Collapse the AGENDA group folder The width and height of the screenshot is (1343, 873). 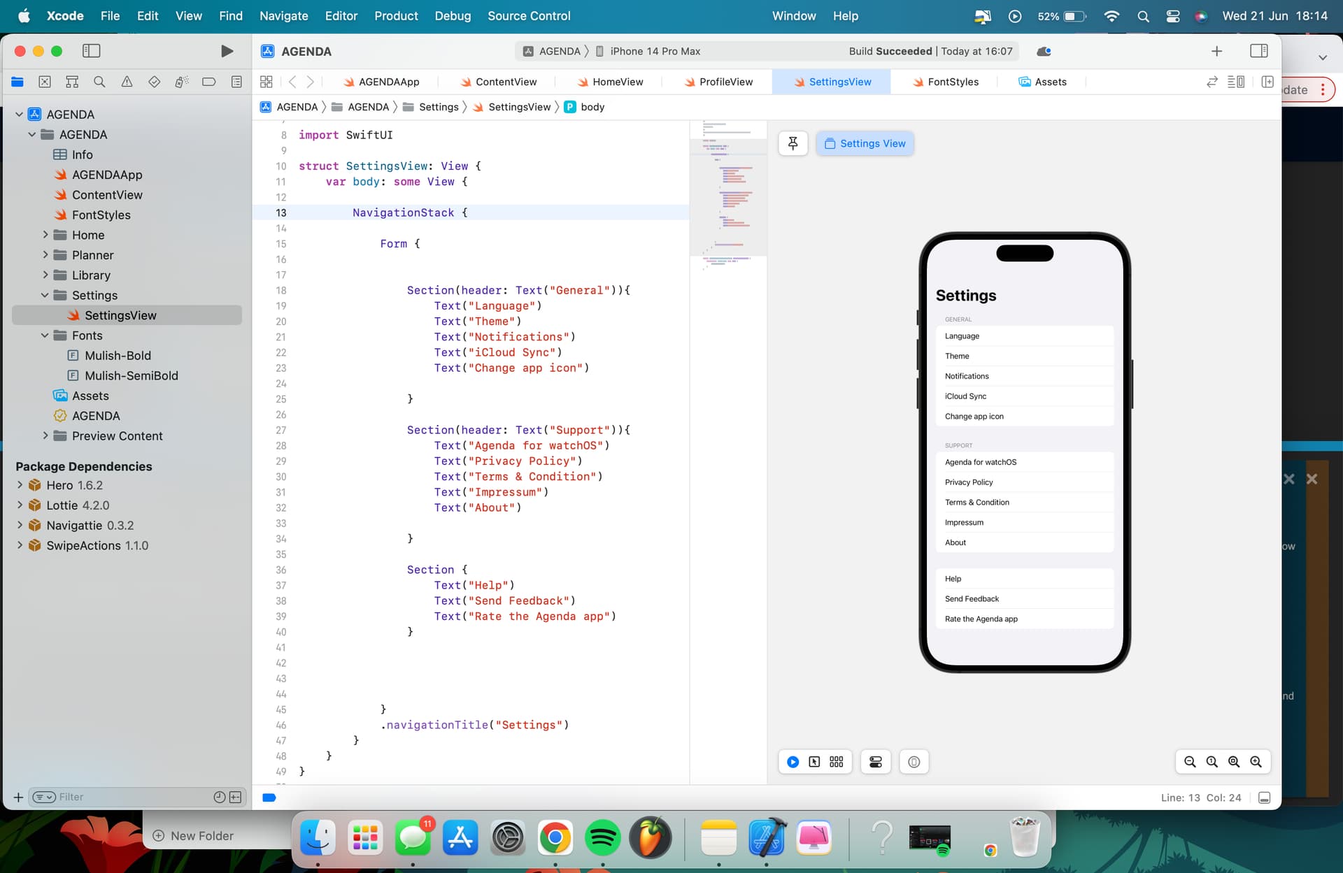pos(32,134)
